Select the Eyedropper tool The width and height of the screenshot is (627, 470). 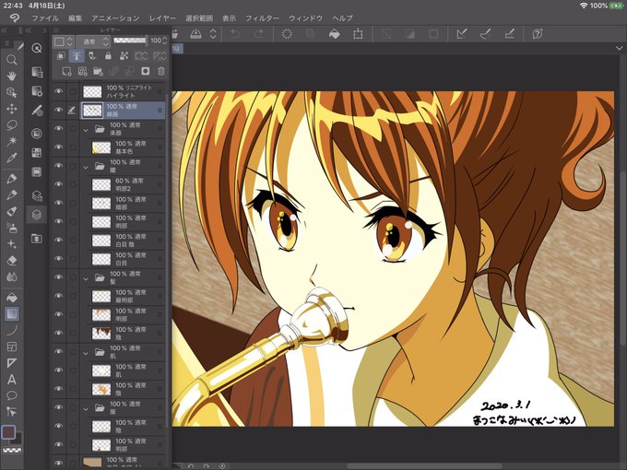pyautogui.click(x=12, y=158)
